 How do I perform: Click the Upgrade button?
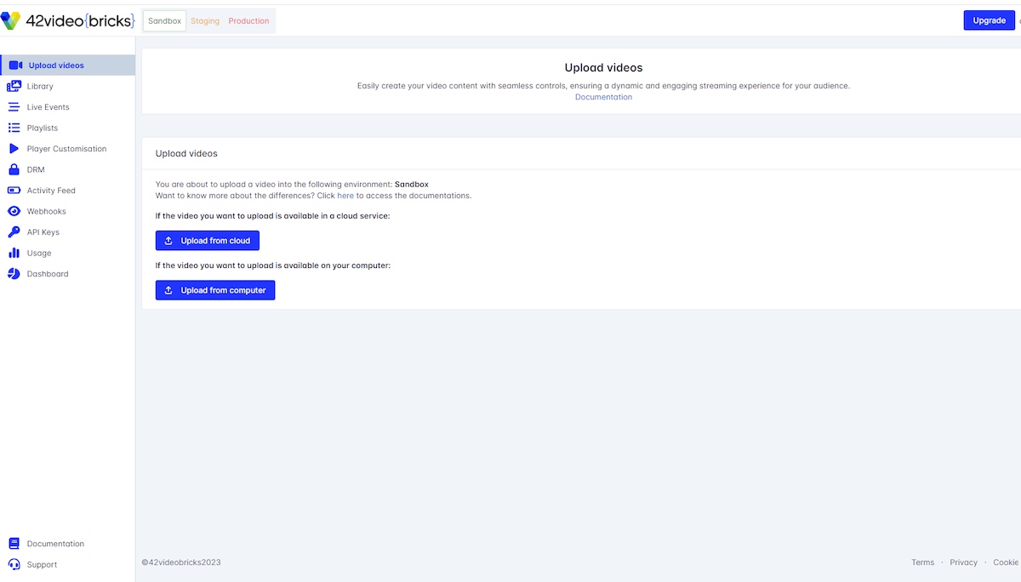pyautogui.click(x=989, y=20)
